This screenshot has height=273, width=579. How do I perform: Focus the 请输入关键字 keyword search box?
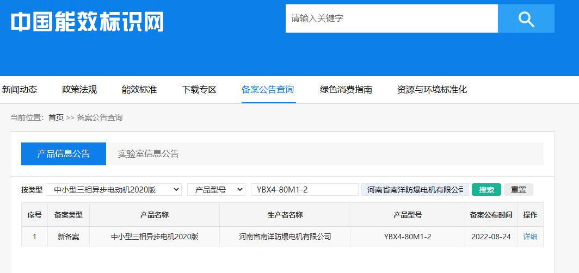[x=391, y=19]
